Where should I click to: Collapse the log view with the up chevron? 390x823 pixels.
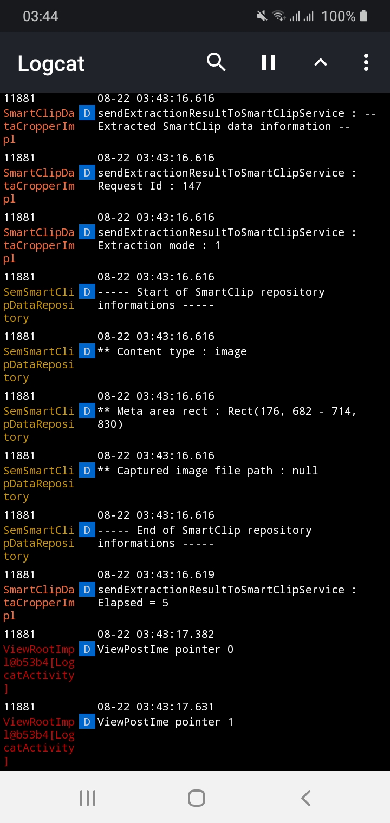(x=320, y=62)
